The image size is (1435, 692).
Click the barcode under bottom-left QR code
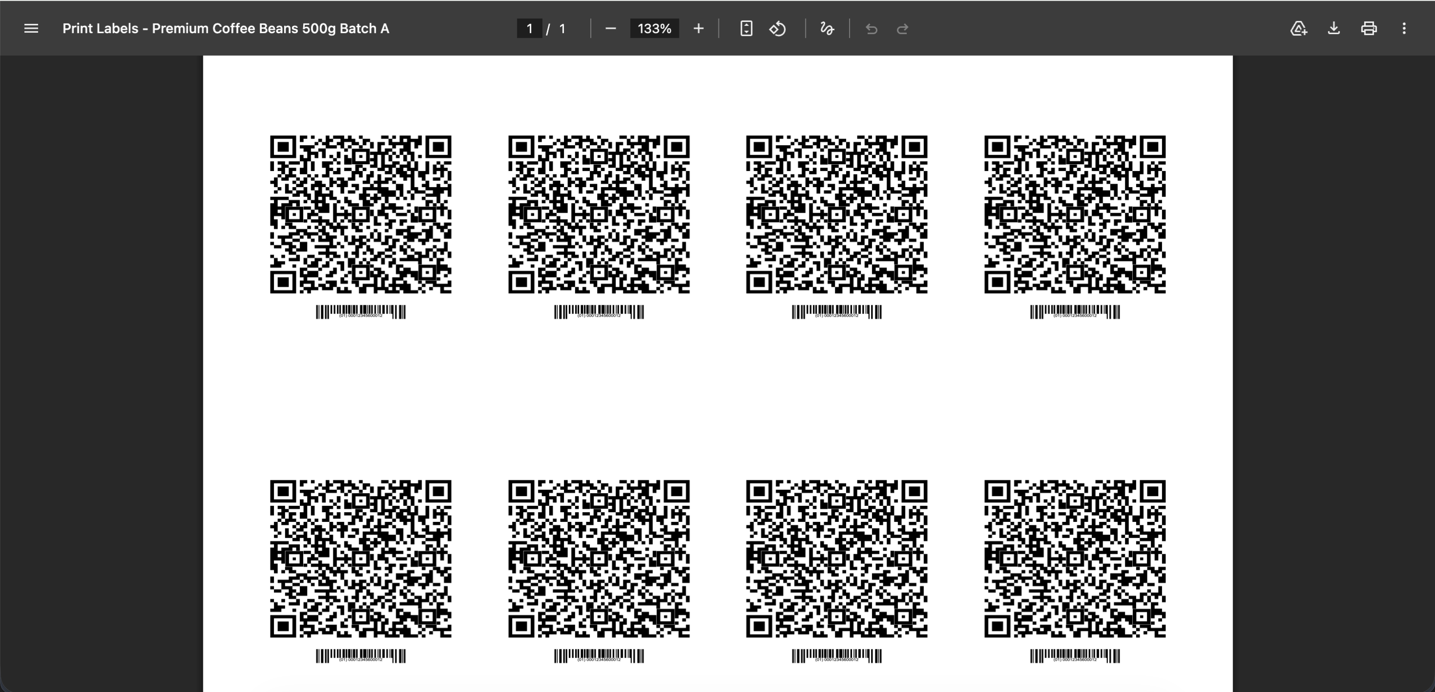click(360, 656)
